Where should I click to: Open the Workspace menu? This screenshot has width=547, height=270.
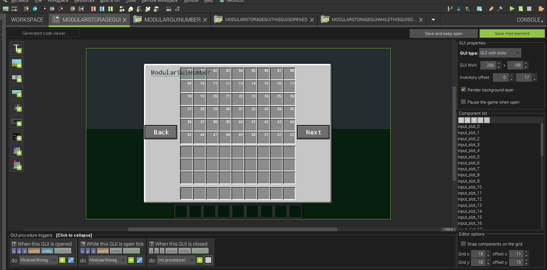coord(58,1)
